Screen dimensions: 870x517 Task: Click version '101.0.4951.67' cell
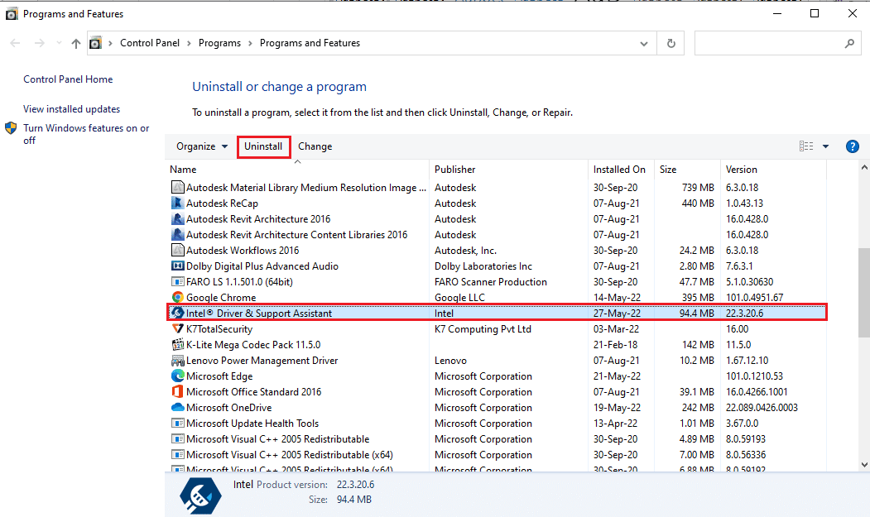coord(755,297)
